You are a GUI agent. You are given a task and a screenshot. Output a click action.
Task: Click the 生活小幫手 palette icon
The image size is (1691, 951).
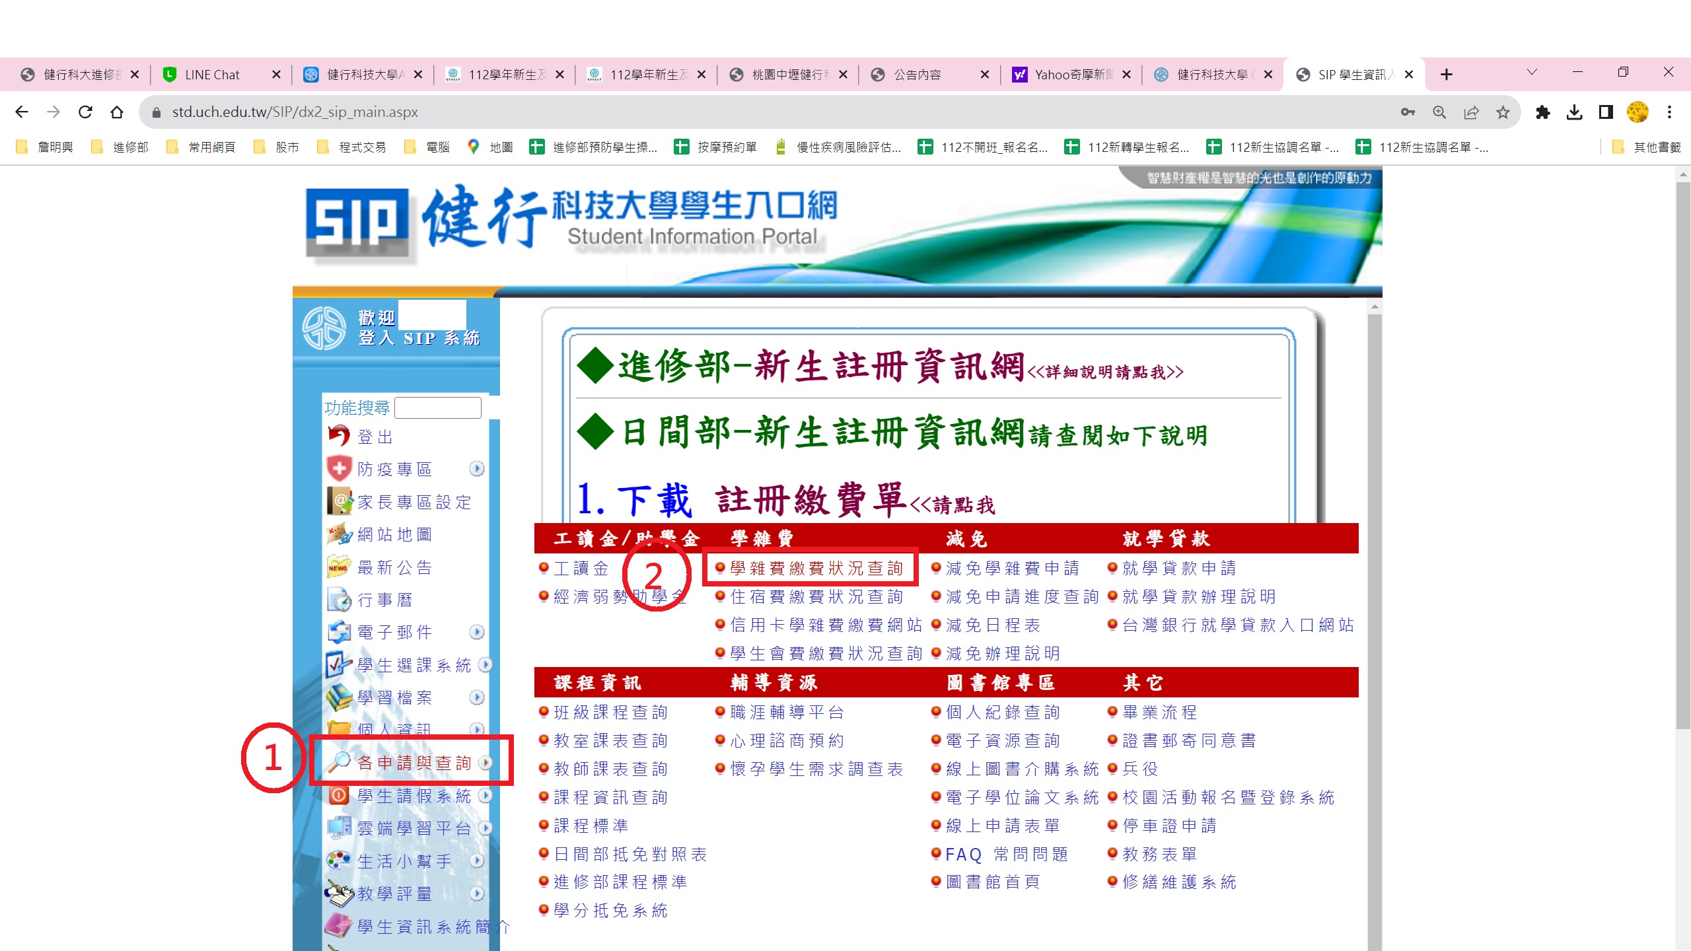[x=340, y=861]
